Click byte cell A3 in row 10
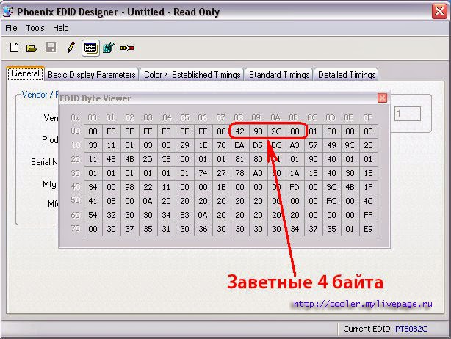The image size is (451, 339). point(295,145)
